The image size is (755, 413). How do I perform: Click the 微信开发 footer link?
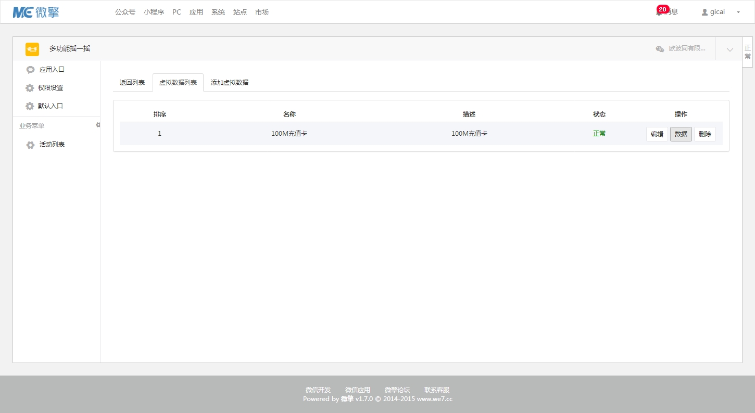[318, 390]
